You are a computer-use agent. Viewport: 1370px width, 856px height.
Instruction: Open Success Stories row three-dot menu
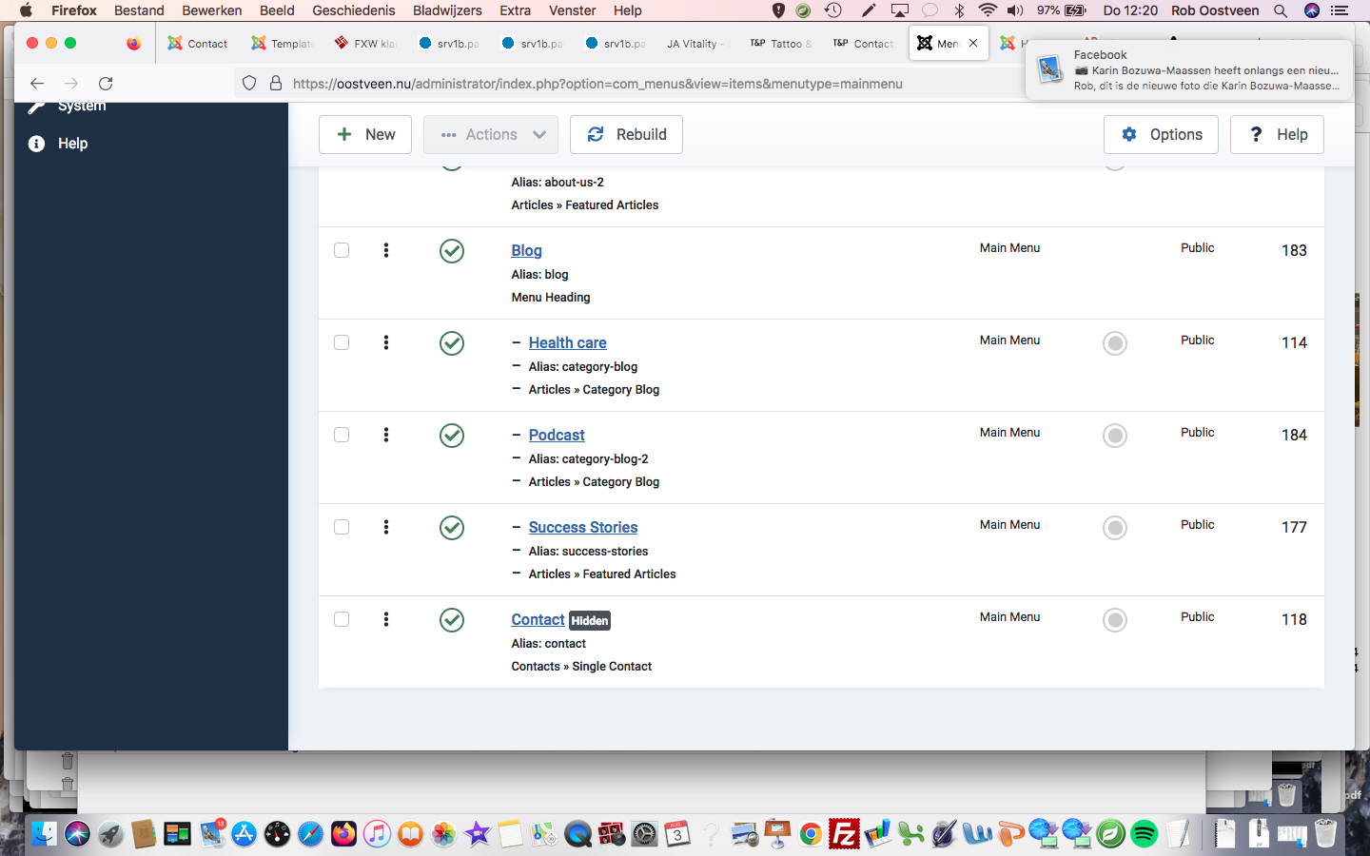[386, 527]
